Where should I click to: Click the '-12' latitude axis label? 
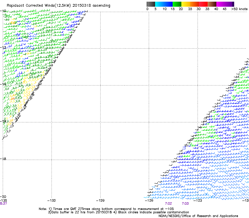3,47
